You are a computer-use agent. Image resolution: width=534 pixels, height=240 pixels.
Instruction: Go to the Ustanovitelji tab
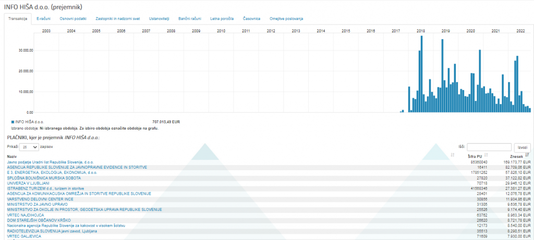(x=160, y=19)
